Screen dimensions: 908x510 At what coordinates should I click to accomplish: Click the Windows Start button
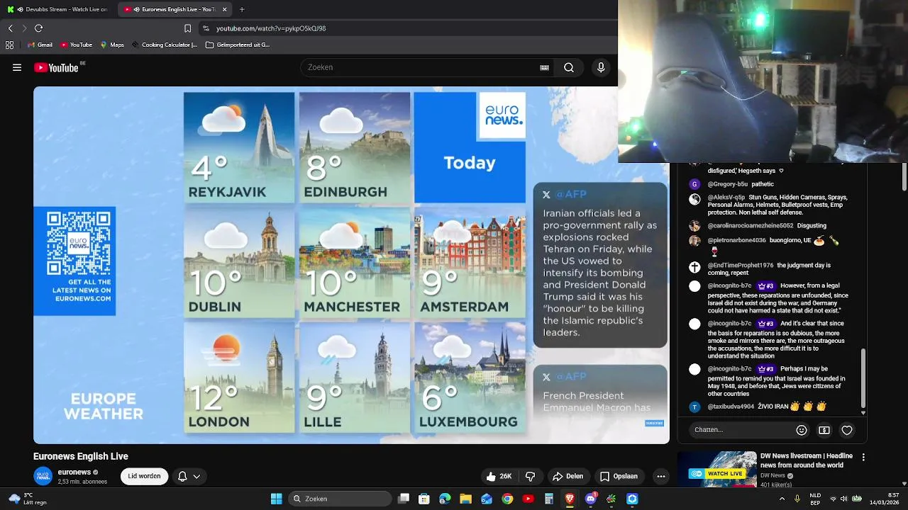pyautogui.click(x=277, y=499)
